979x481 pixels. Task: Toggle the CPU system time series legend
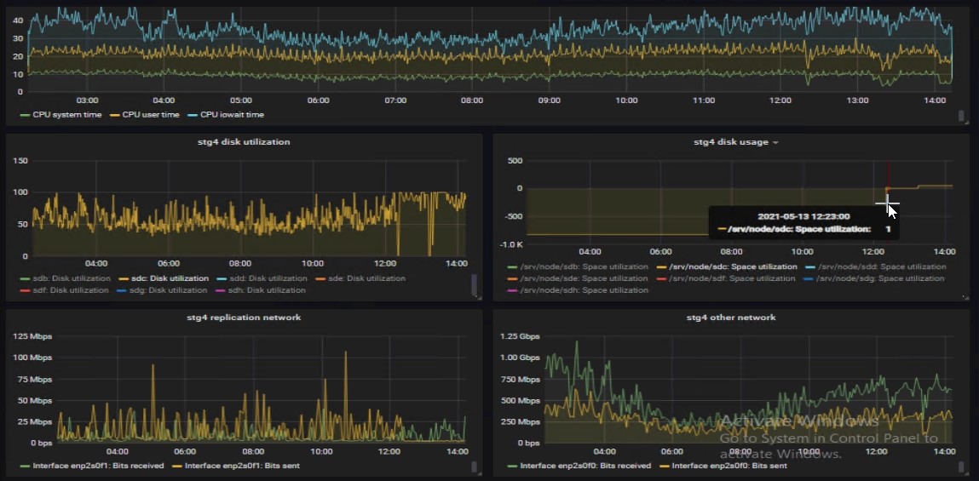[66, 115]
